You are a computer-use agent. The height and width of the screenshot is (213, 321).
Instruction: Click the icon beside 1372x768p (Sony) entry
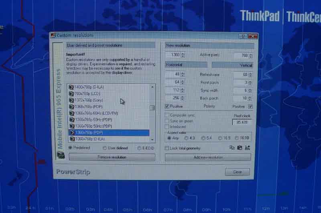(x=71, y=100)
